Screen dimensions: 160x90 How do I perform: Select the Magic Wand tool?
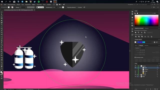(x=2, y=16)
